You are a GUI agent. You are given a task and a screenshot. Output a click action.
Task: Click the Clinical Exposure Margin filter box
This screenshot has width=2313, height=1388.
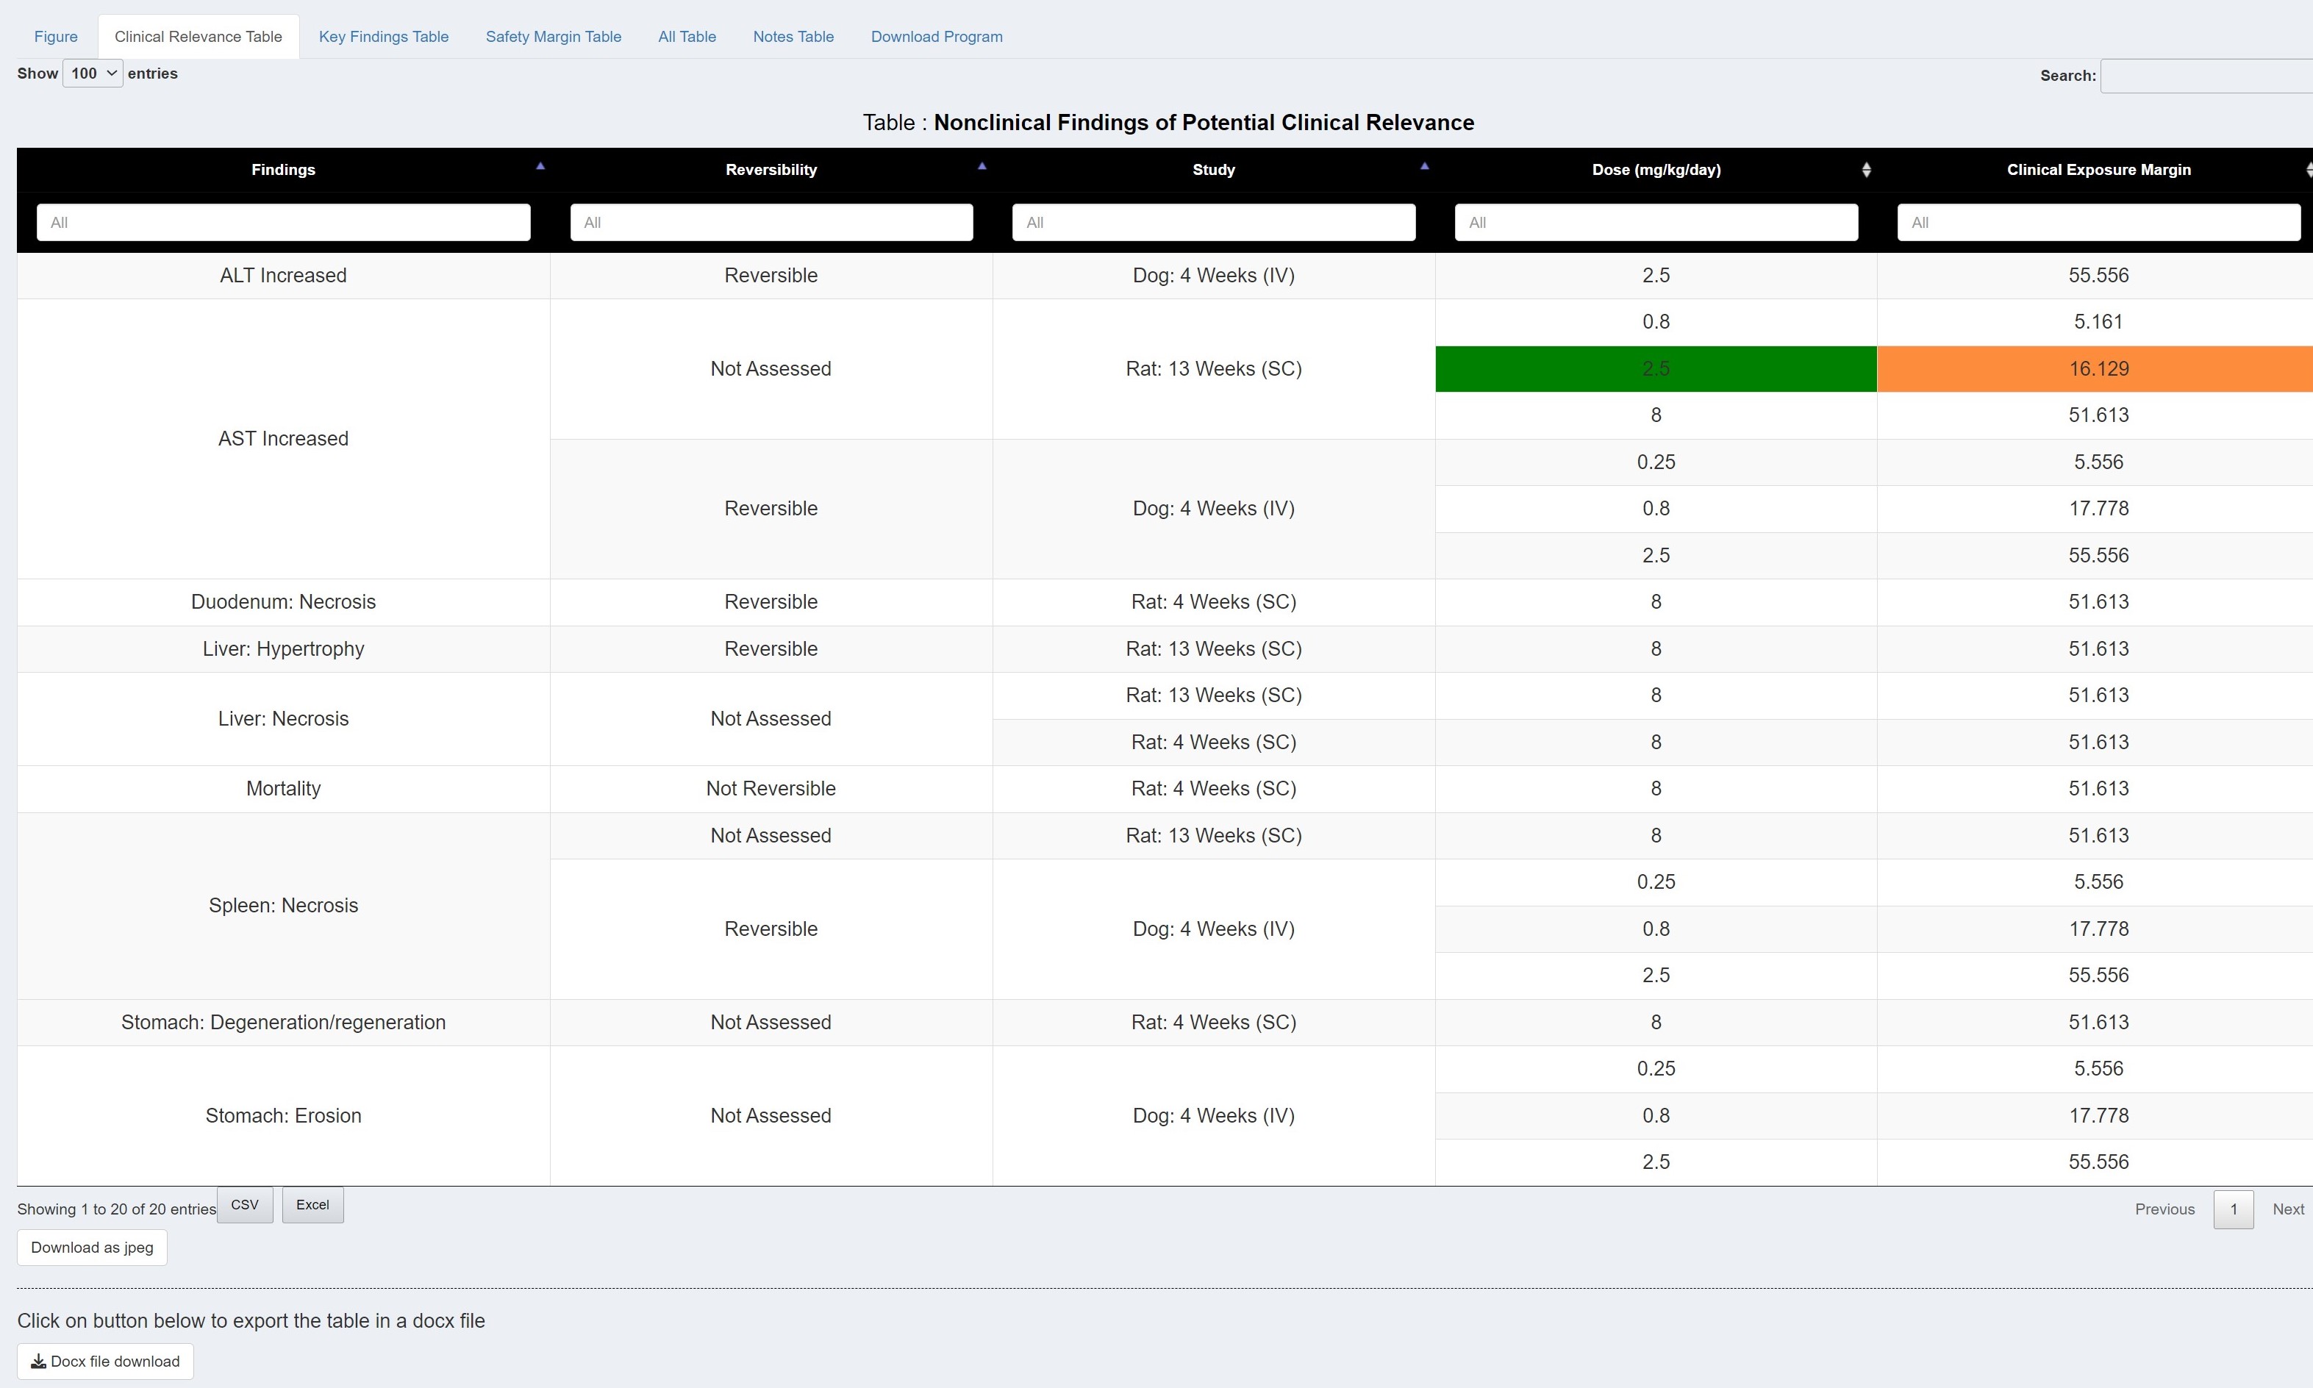[2099, 223]
